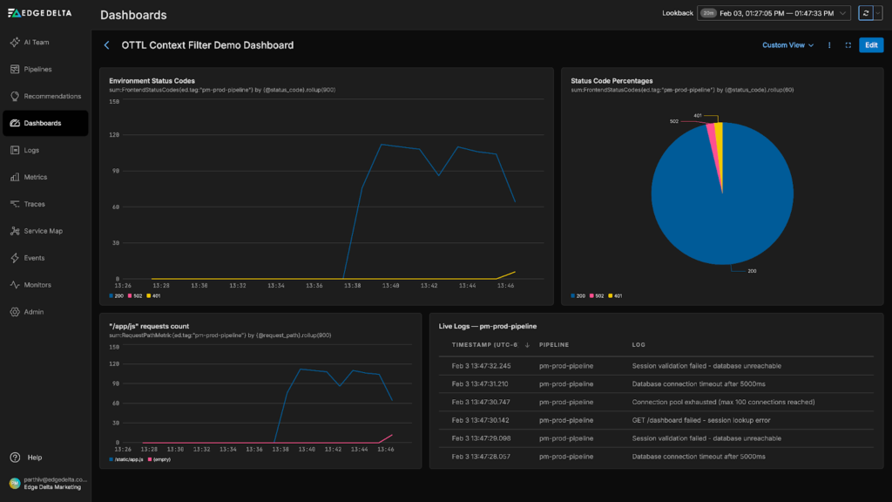Click the refresh icon in the header
The image size is (892, 502).
click(865, 13)
